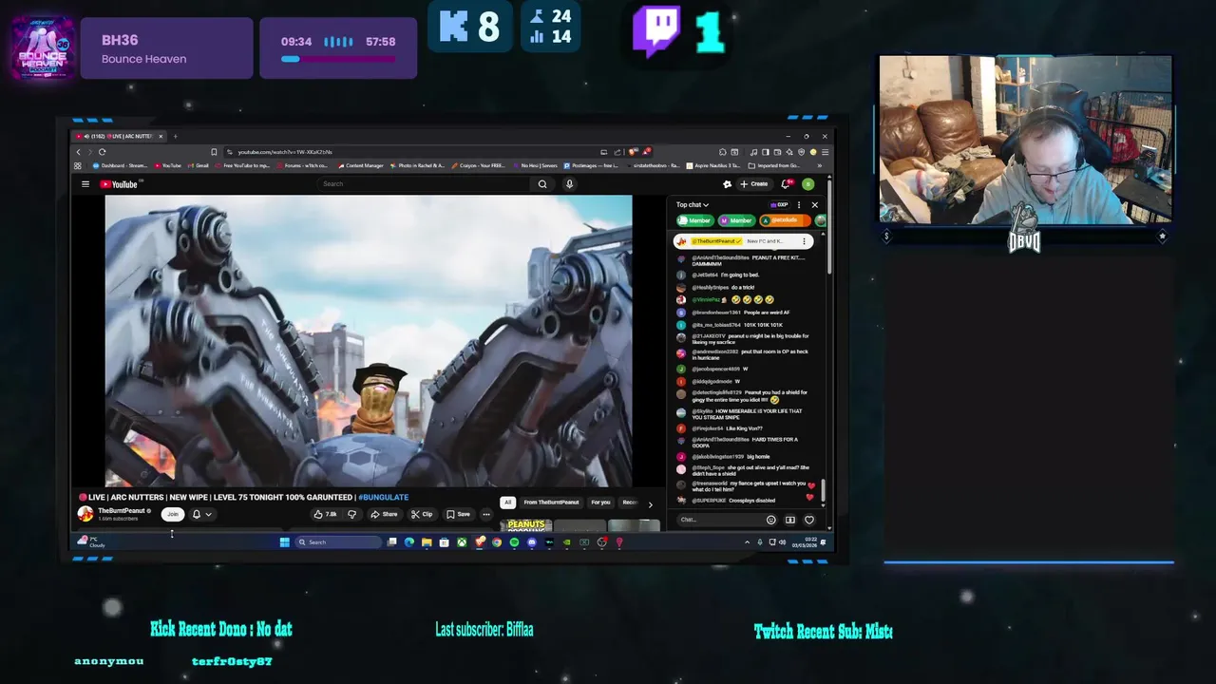Open the Gmail bookmark
Image resolution: width=1216 pixels, height=684 pixels.
pyautogui.click(x=199, y=165)
